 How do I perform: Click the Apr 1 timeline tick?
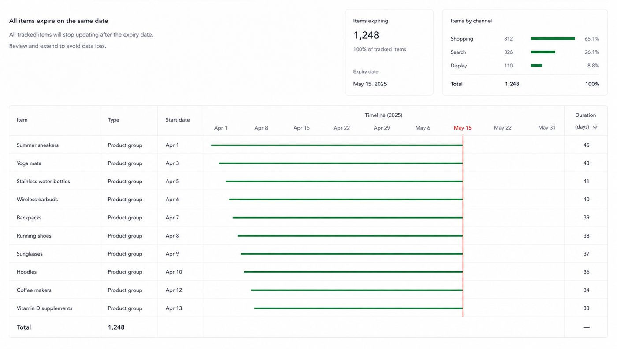(x=221, y=128)
